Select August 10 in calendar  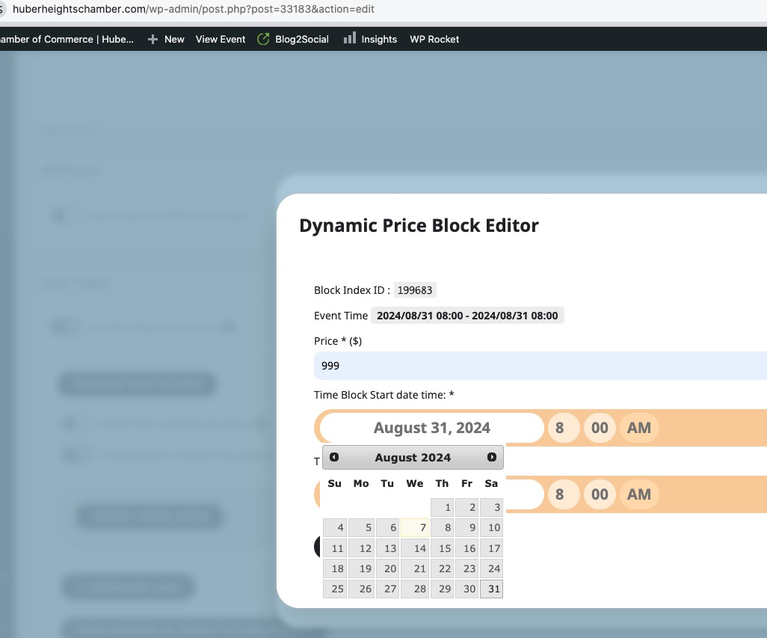pos(492,527)
